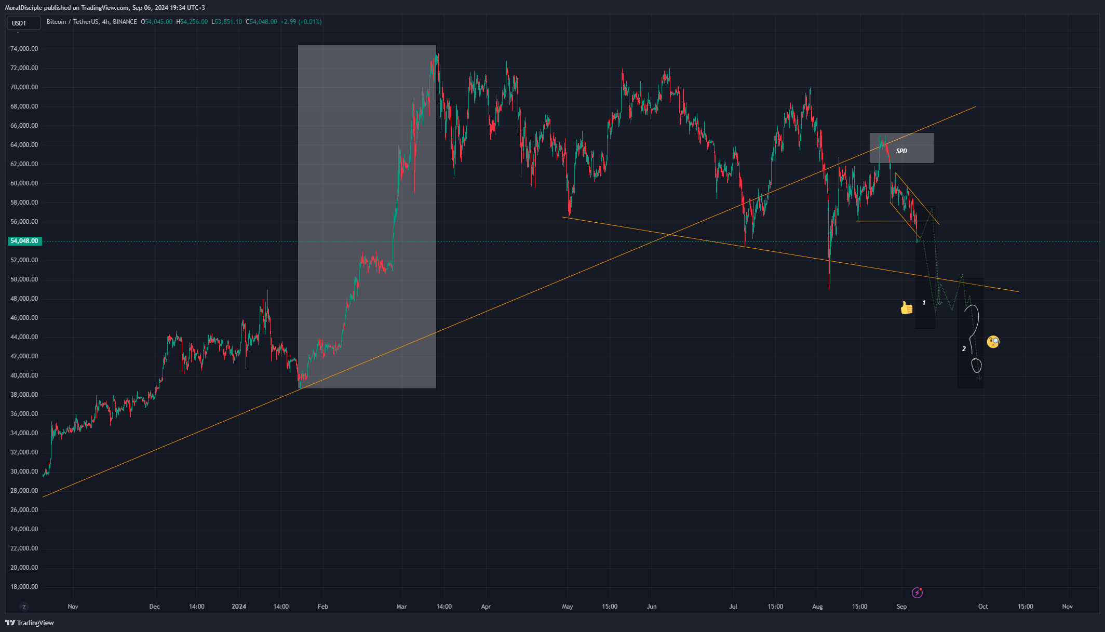
Task: Select the SPD text label on the chart
Action: coord(901,151)
